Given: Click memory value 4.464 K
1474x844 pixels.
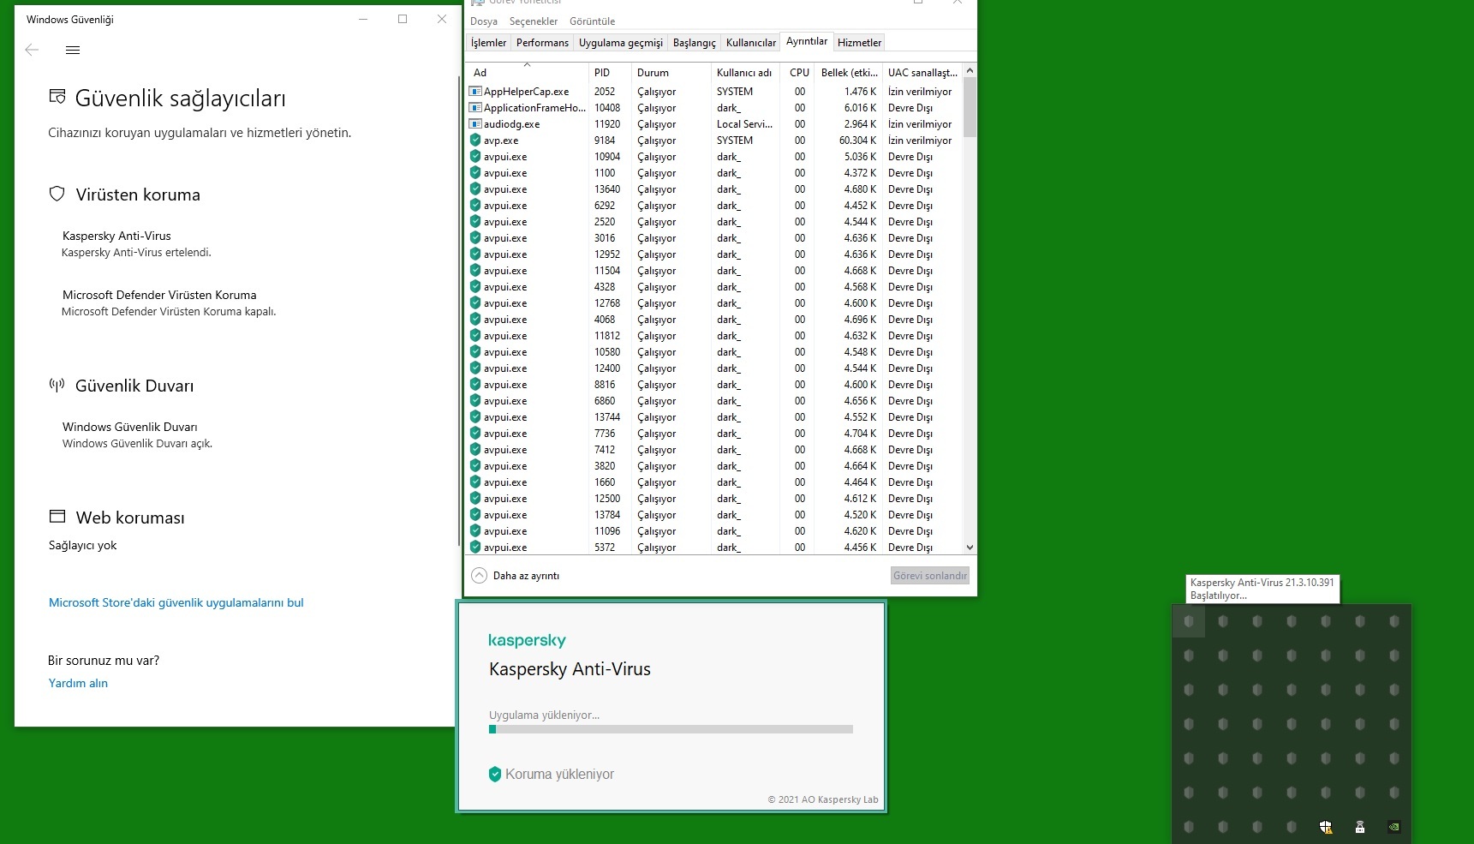Looking at the screenshot, I should pos(860,482).
